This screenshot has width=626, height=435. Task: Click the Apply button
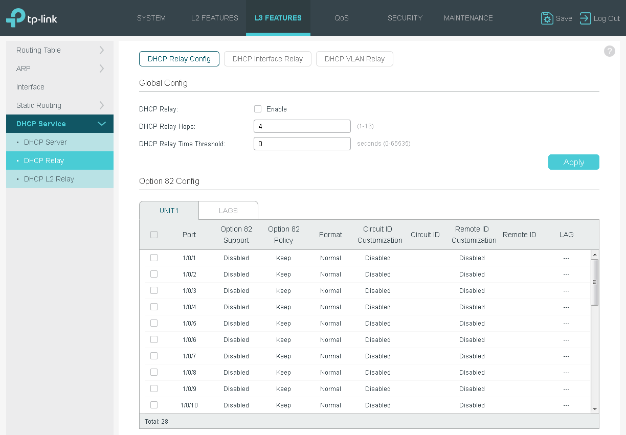(574, 162)
